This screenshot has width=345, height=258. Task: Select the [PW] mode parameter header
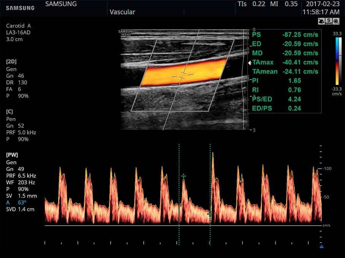(12, 155)
